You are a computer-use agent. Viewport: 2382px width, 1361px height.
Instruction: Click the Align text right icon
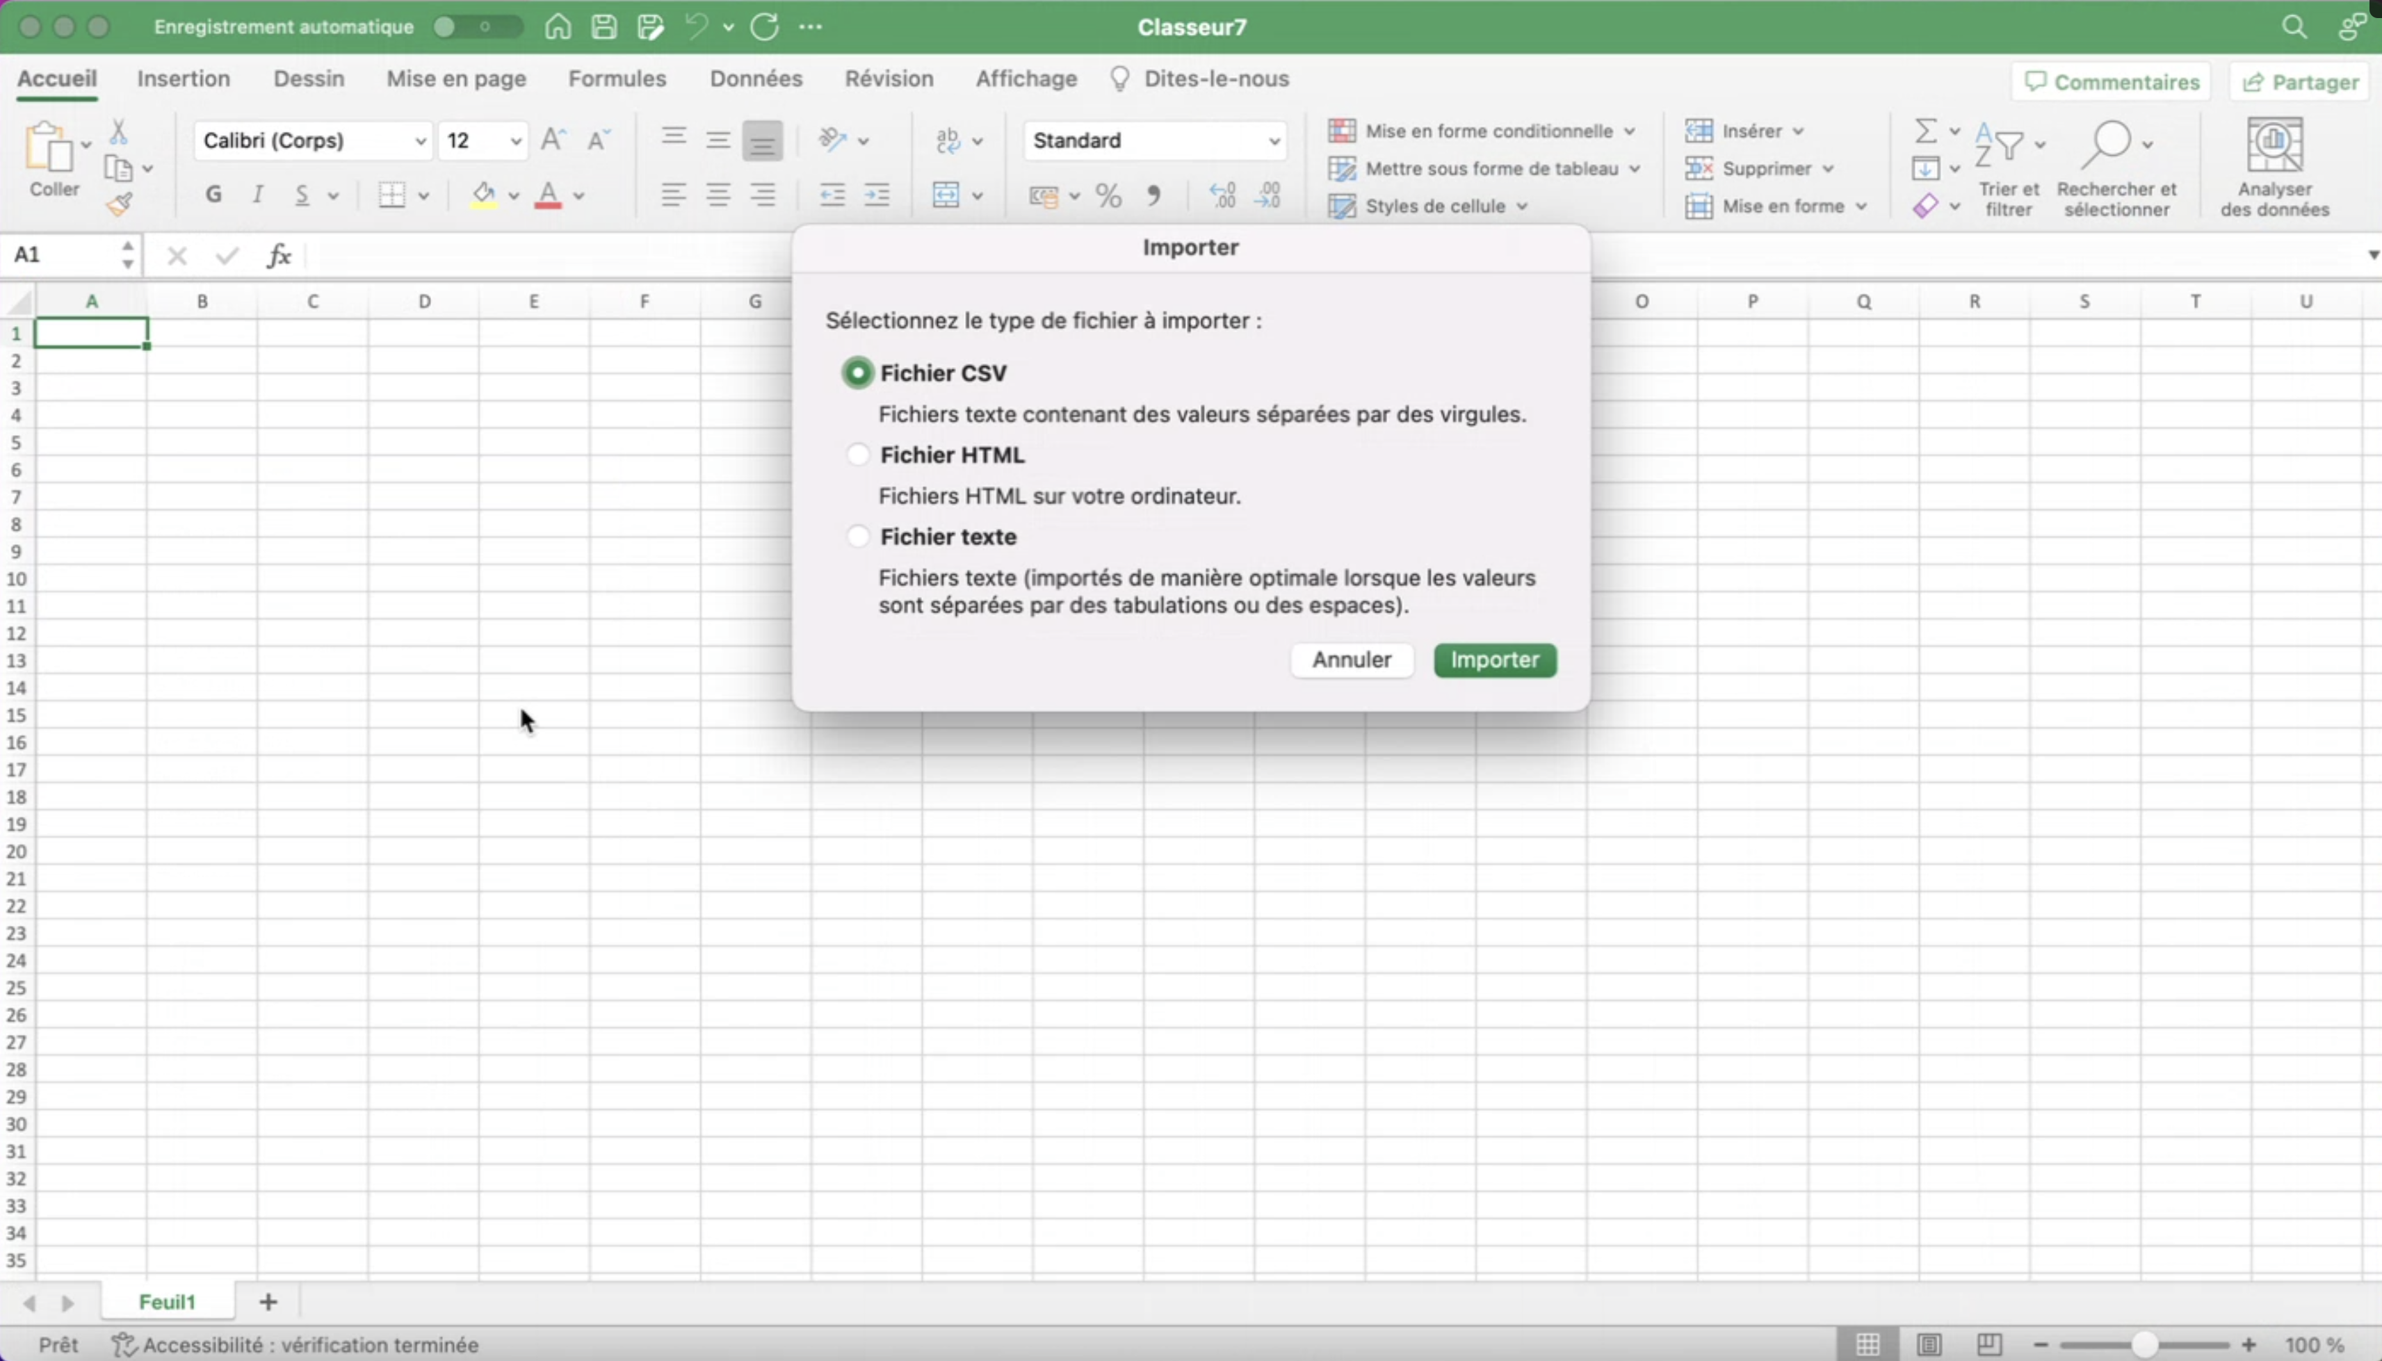pyautogui.click(x=763, y=195)
